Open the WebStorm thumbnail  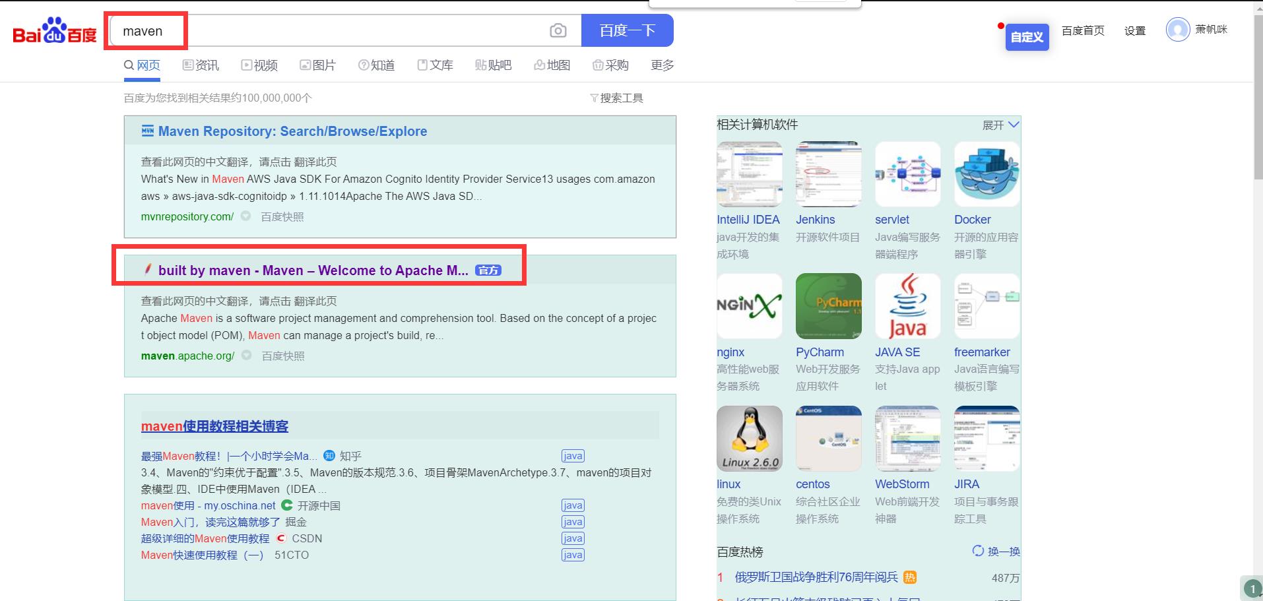[907, 439]
